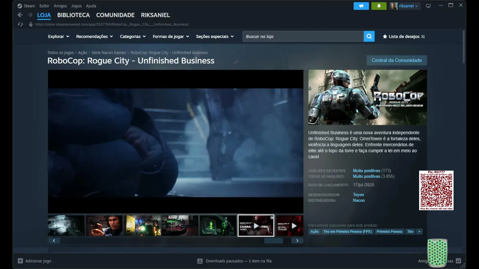This screenshot has height=269, width=479.
Task: Select the Character Intro video thumbnail
Action: pyautogui.click(x=256, y=226)
